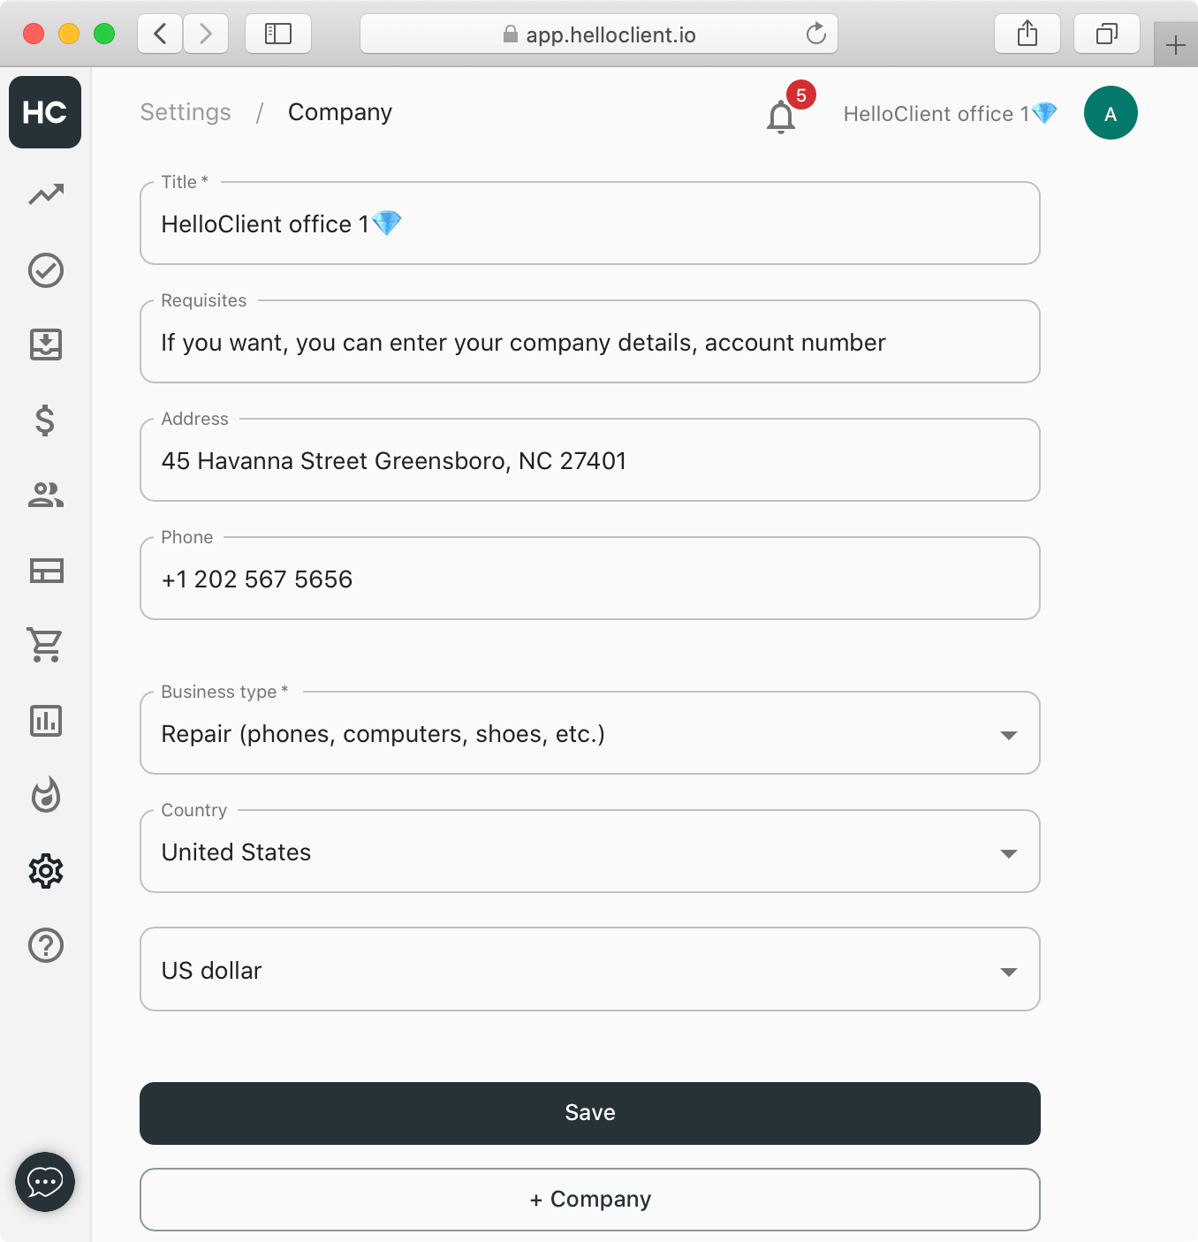The width and height of the screenshot is (1198, 1242).
Task: Reload the page in address bar
Action: [x=816, y=34]
